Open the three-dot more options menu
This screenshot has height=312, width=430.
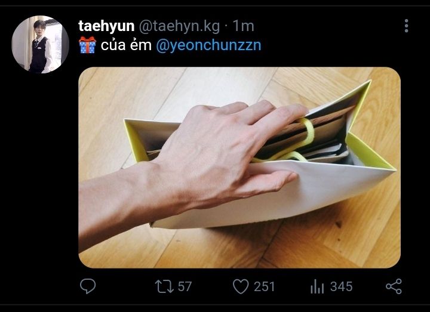pyautogui.click(x=407, y=26)
